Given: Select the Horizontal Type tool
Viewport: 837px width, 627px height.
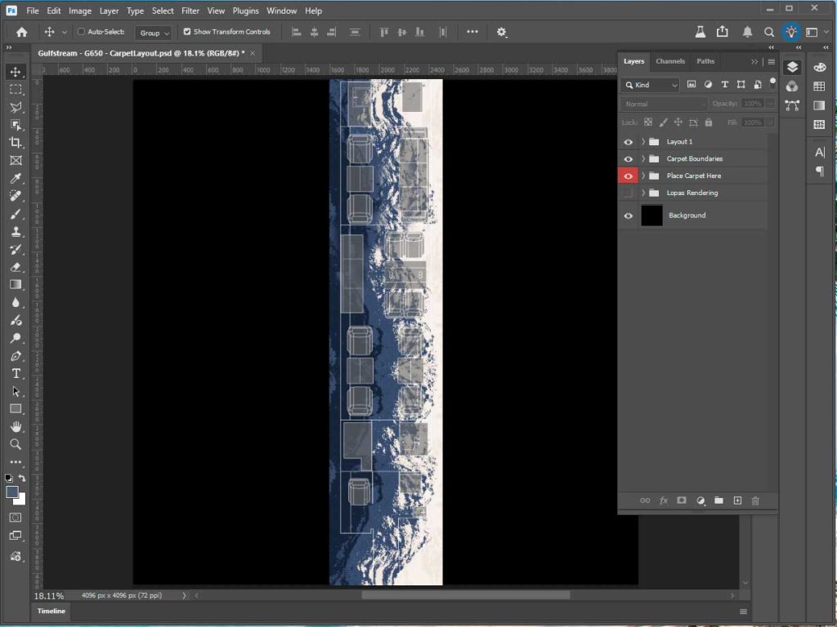Looking at the screenshot, I should [15, 373].
